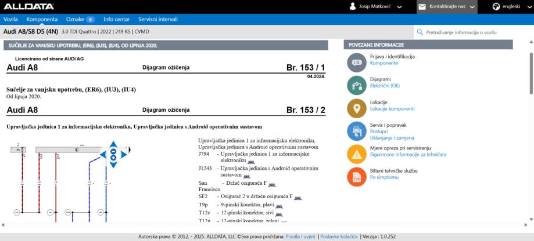Click the location icon after J1243 description
534x241 pixels.
point(246,176)
